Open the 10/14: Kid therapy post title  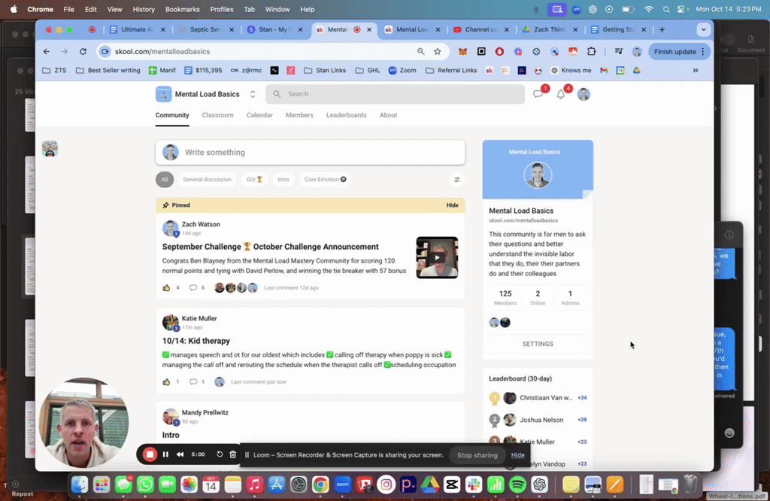pos(196,341)
